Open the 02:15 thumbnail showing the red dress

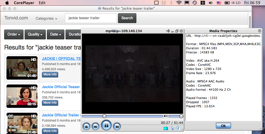click(x=22, y=96)
